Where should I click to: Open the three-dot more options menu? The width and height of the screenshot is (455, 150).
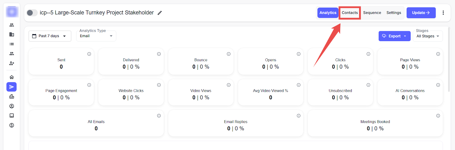click(443, 13)
